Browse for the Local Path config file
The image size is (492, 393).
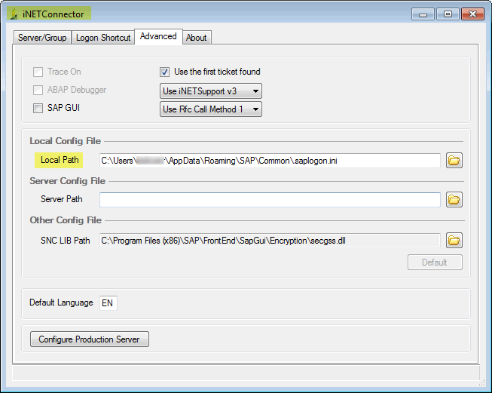point(454,161)
